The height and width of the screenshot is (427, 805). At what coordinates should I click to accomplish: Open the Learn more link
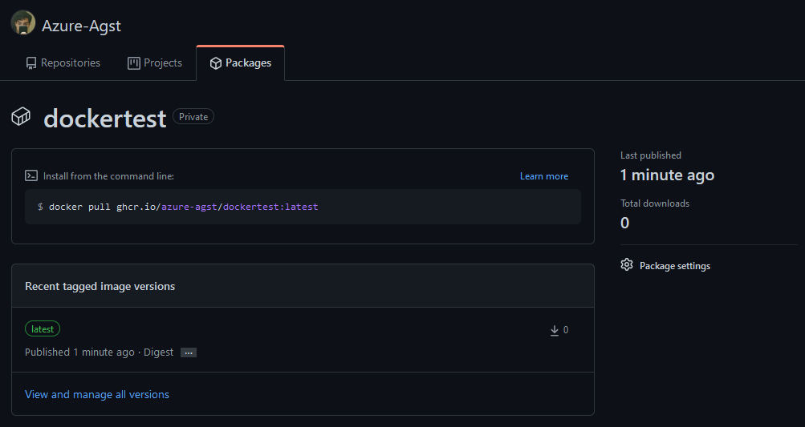click(543, 176)
